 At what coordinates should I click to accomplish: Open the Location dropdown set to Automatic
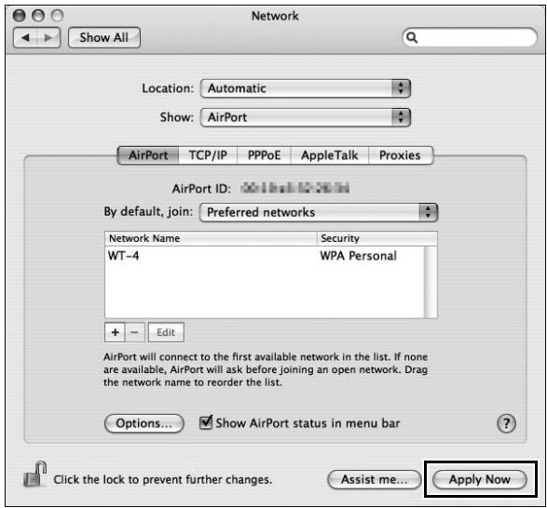[x=306, y=88]
